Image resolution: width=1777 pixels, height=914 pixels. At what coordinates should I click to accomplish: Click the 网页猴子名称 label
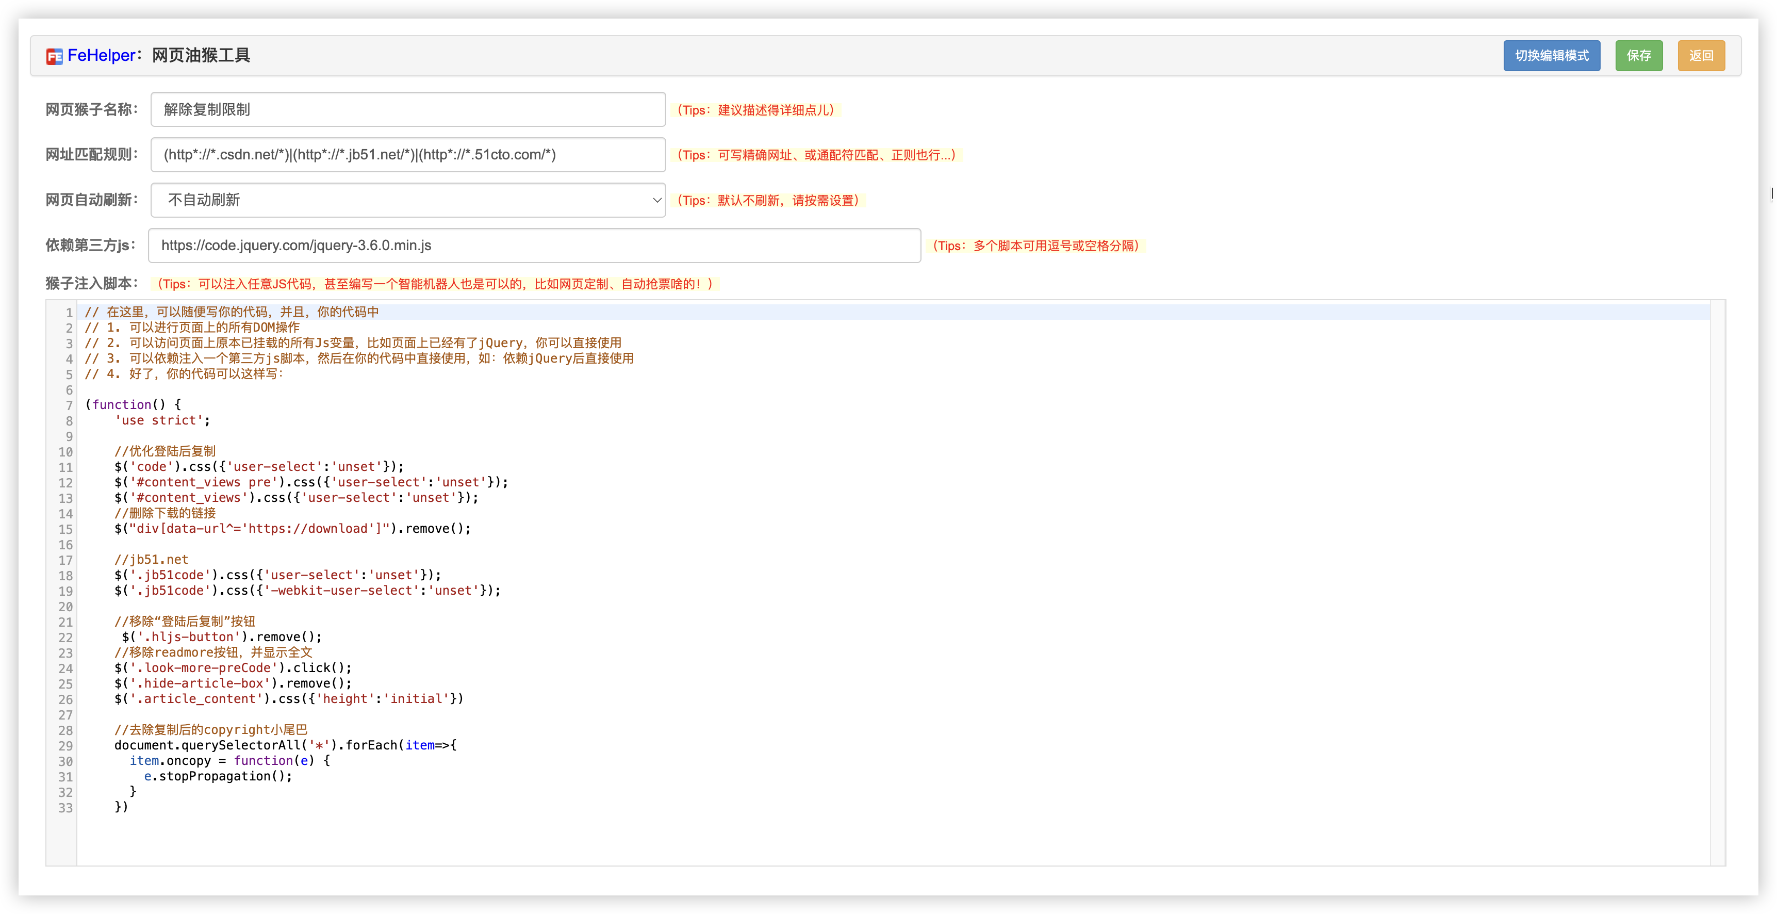coord(92,110)
